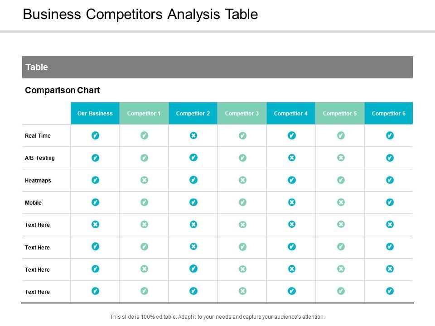
Task: Click the A/B Testing cross for Competitor 4
Action: tap(292, 158)
